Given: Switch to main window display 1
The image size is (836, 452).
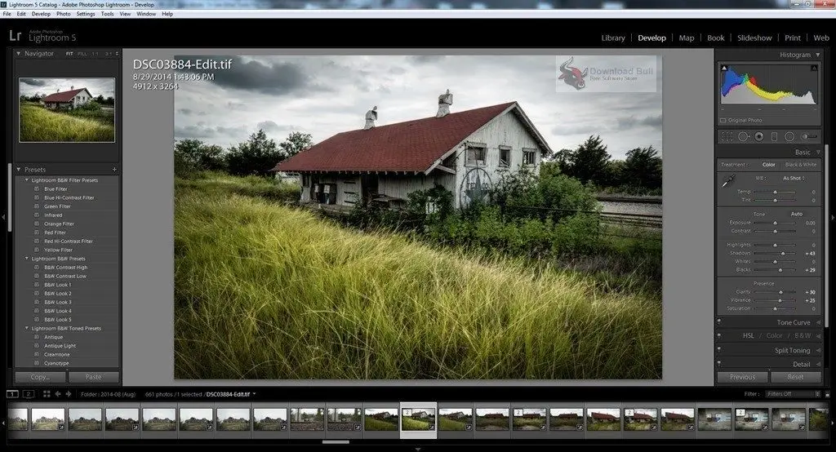Looking at the screenshot, I should (12, 394).
